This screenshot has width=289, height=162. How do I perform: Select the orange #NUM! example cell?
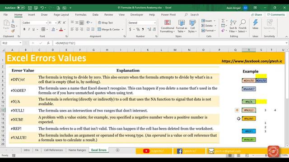point(249,119)
